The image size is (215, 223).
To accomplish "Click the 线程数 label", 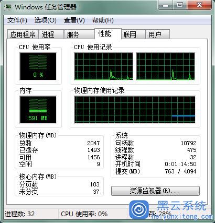I will (124, 150).
